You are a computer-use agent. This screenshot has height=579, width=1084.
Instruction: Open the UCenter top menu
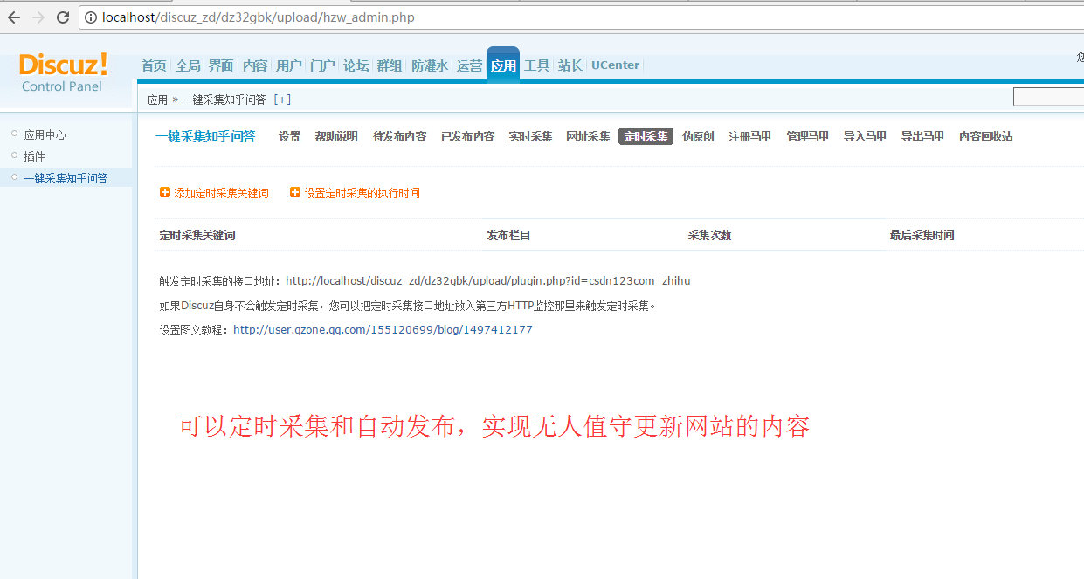(616, 65)
